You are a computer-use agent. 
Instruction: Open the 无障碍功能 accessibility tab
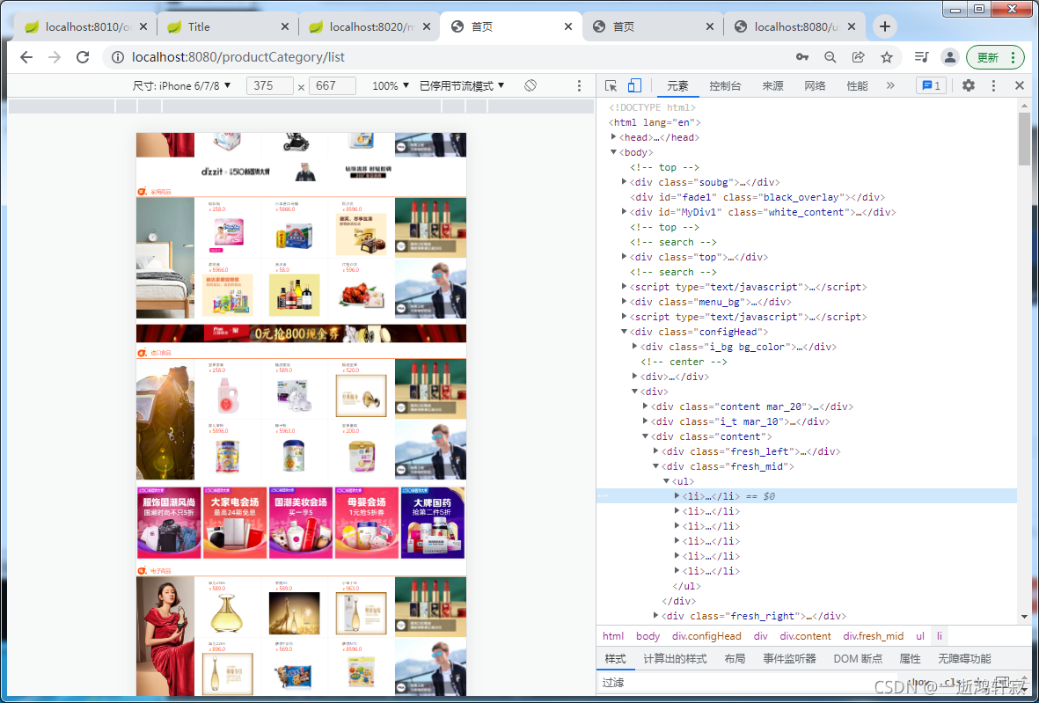(x=965, y=659)
